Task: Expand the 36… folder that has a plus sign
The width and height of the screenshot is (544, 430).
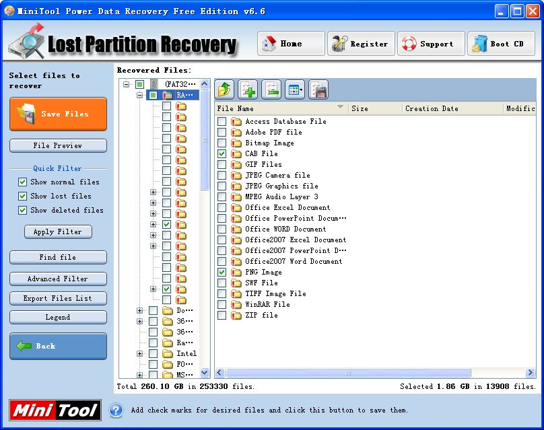Action: tap(139, 321)
